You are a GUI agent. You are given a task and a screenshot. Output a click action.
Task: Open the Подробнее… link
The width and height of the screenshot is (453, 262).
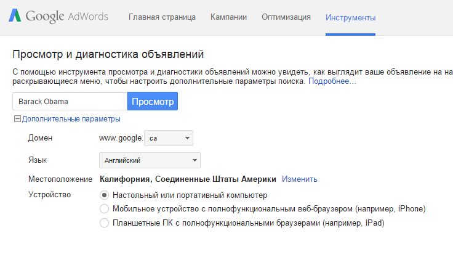click(332, 81)
